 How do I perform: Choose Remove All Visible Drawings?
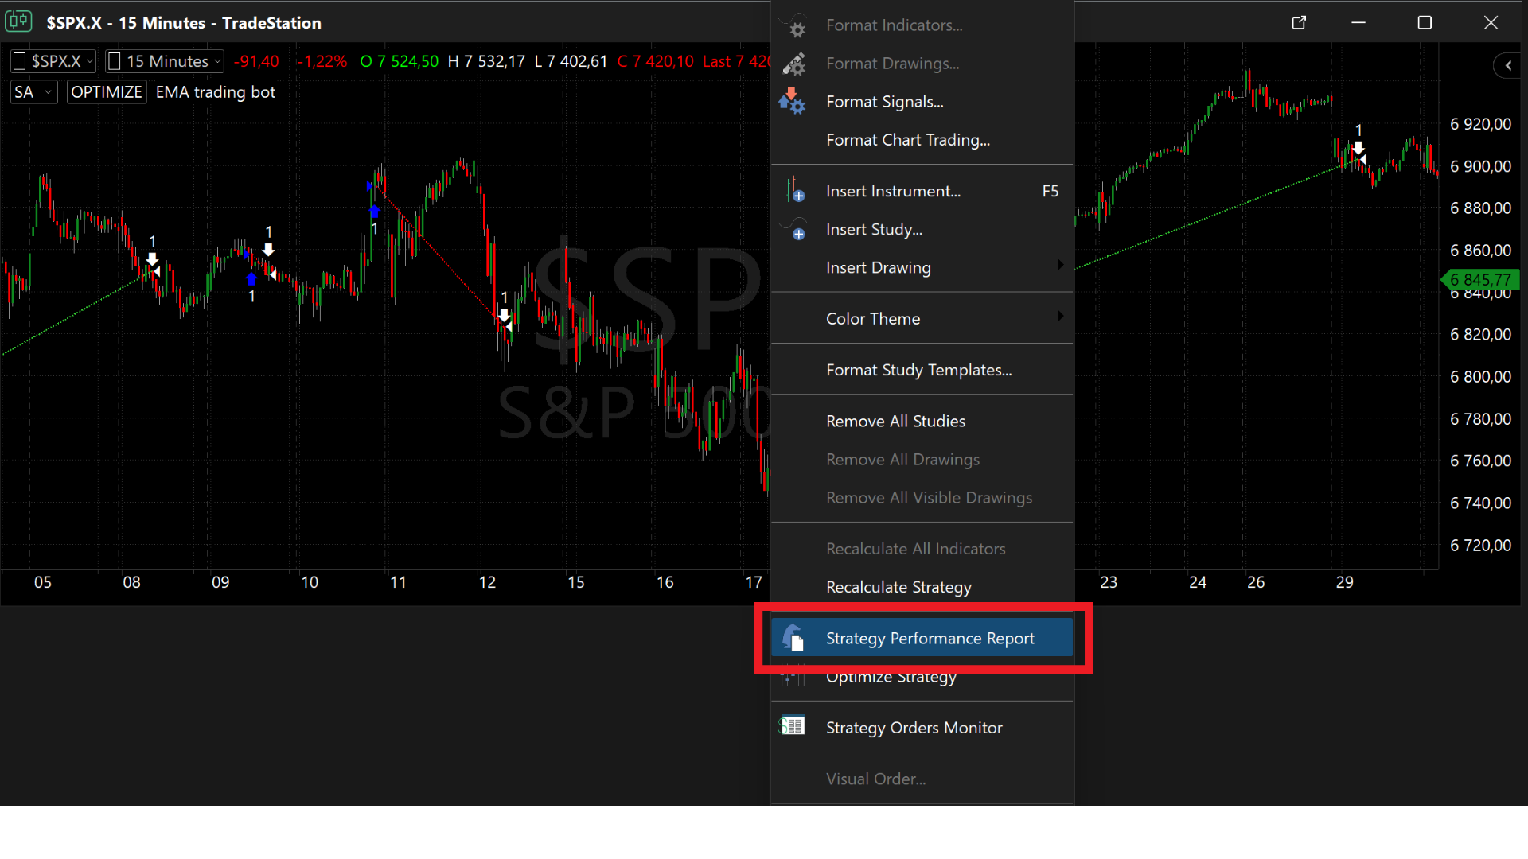(x=922, y=497)
